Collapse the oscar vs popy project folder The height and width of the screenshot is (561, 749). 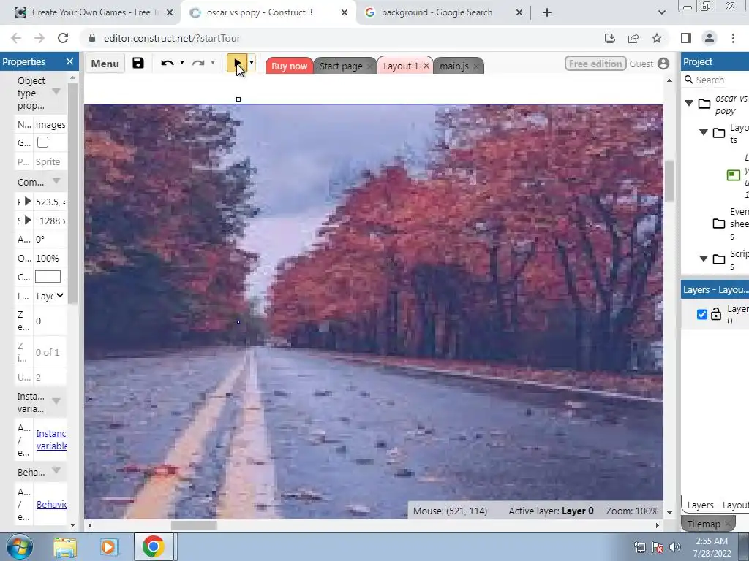pos(689,103)
